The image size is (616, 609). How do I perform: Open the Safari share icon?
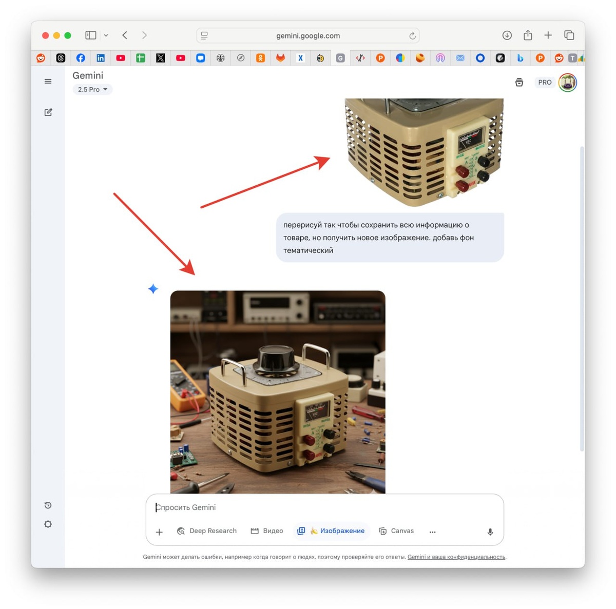click(x=528, y=35)
